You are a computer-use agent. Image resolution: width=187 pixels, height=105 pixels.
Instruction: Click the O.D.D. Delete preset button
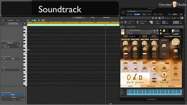[145, 36]
